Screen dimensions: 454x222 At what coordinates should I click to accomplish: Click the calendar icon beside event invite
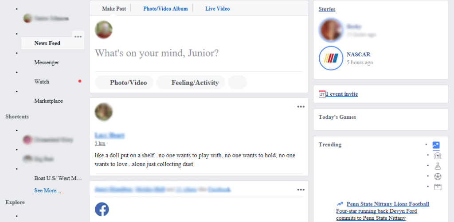pyautogui.click(x=322, y=94)
